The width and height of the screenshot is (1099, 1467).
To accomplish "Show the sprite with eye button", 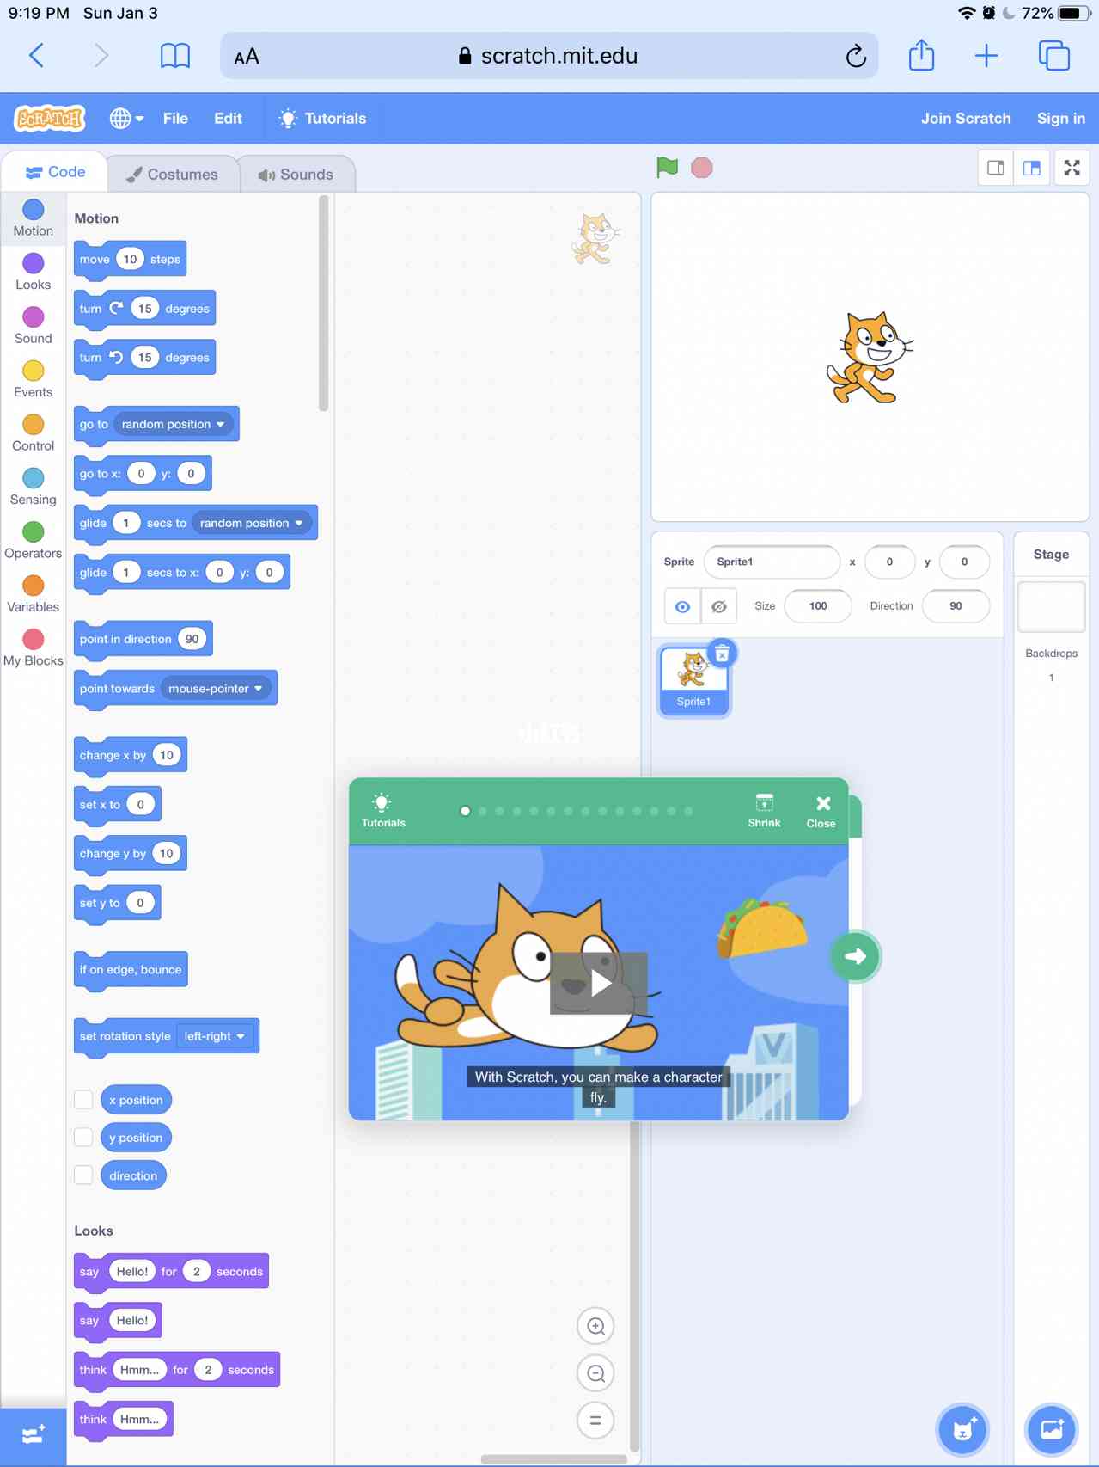I will pyautogui.click(x=682, y=606).
